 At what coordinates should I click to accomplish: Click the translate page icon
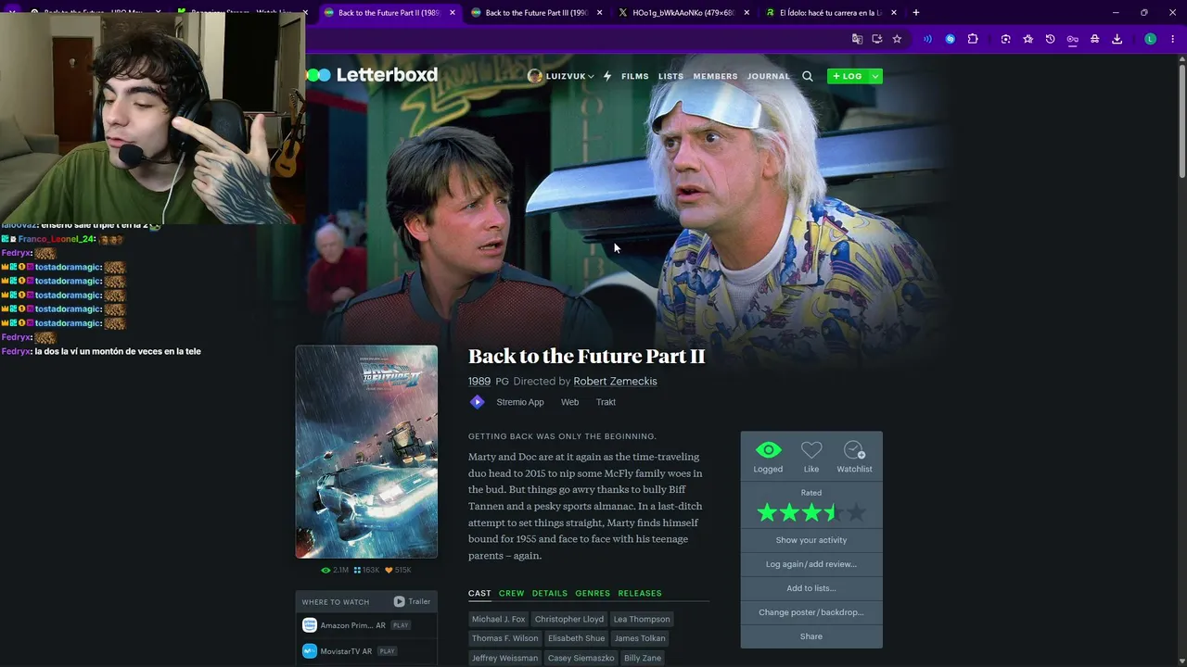click(857, 39)
